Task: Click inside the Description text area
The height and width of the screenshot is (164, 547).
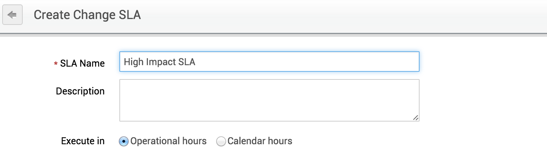Action: coord(269,100)
